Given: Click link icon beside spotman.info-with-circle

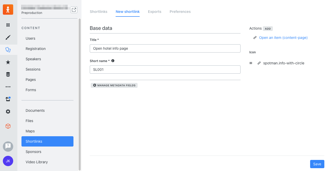Looking at the screenshot, I should click(259, 63).
